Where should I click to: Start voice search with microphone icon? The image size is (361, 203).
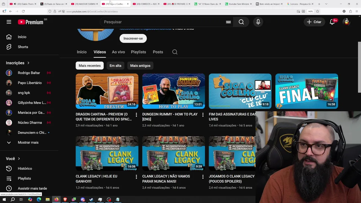pos(258,22)
